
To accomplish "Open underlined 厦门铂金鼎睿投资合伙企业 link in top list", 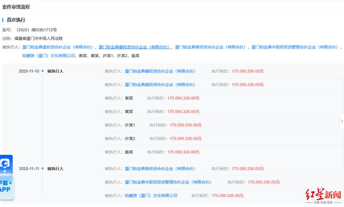I will pyautogui.click(x=134, y=47).
